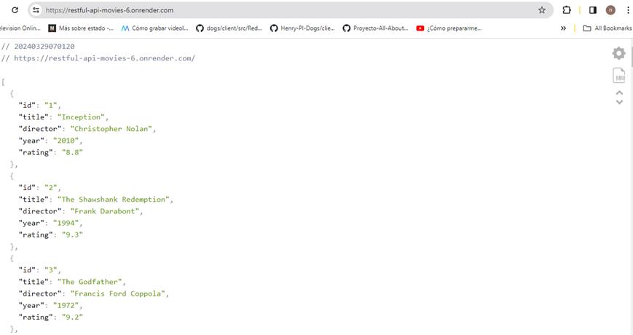Toggle raw view document icon

tap(619, 76)
